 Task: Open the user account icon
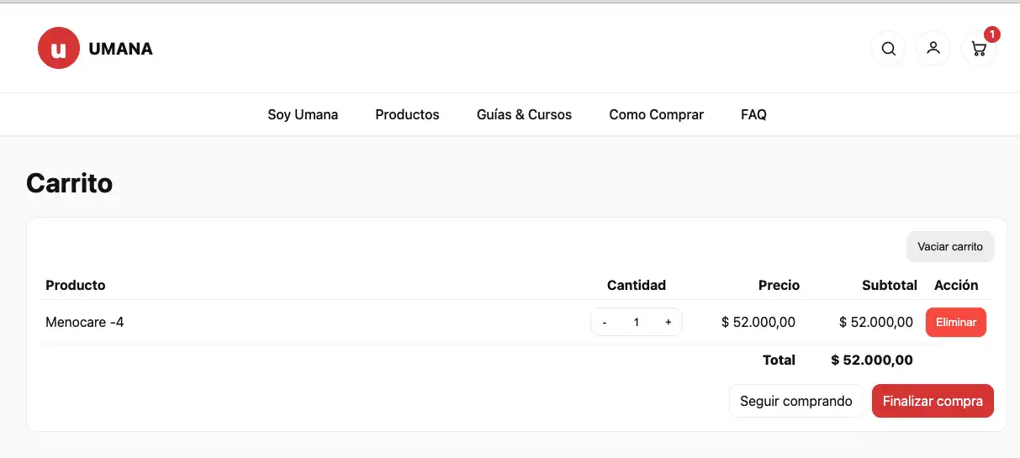click(933, 49)
